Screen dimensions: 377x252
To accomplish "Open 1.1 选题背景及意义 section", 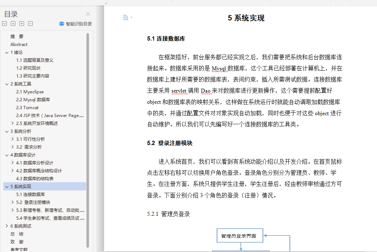I will click(x=35, y=60).
